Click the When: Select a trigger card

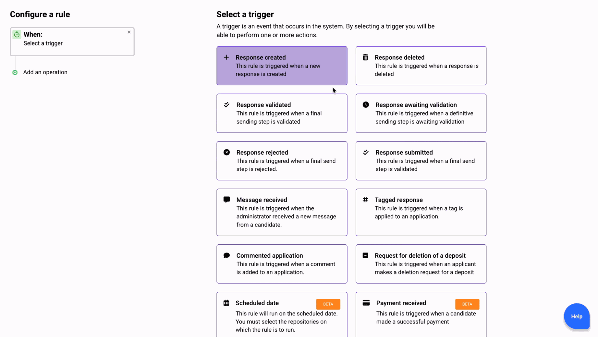click(x=72, y=42)
